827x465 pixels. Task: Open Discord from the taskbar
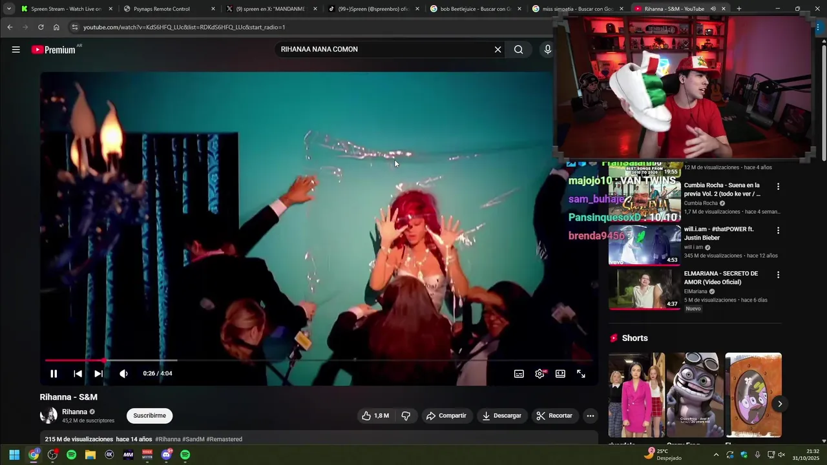tap(167, 455)
